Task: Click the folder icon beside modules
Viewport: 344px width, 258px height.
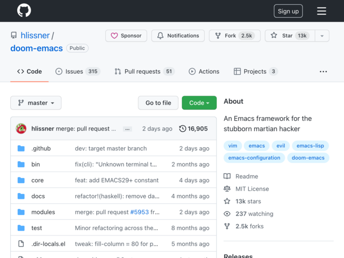Action: tap(21, 212)
